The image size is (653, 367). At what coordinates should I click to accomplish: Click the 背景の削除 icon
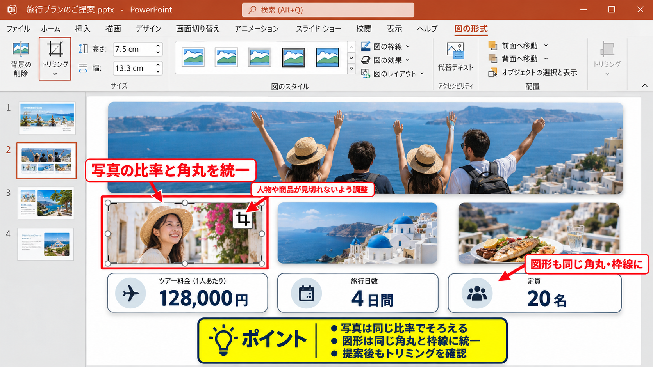[21, 49]
